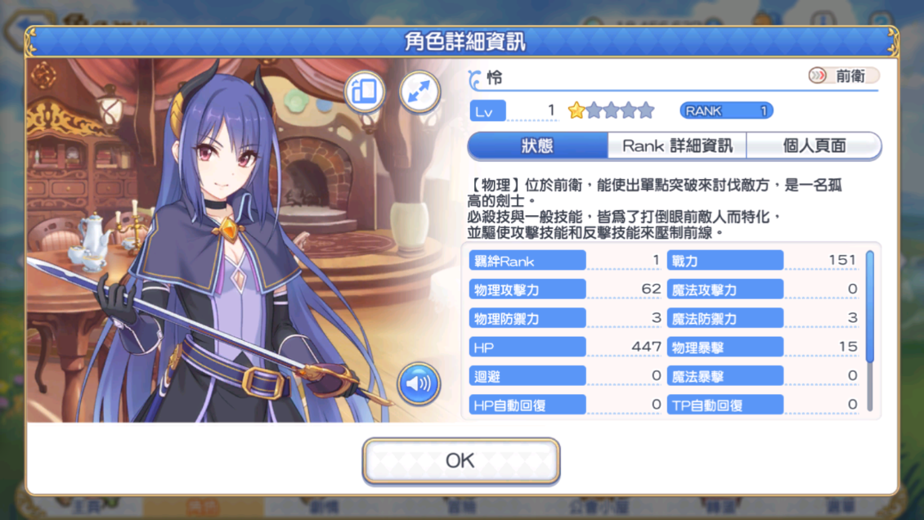The height and width of the screenshot is (520, 924).
Task: Click the fifth grey star
Action: pyautogui.click(x=647, y=110)
